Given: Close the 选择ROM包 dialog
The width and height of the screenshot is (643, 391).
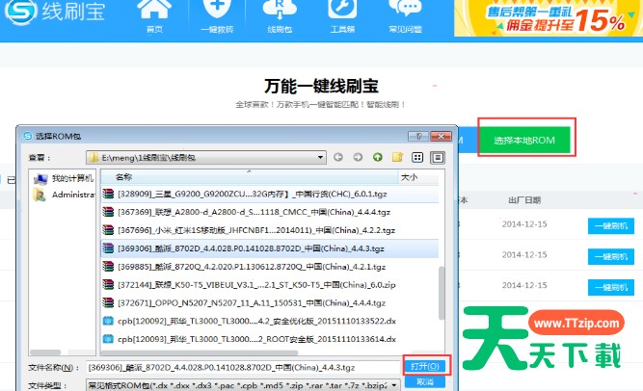Looking at the screenshot, I should [x=441, y=136].
